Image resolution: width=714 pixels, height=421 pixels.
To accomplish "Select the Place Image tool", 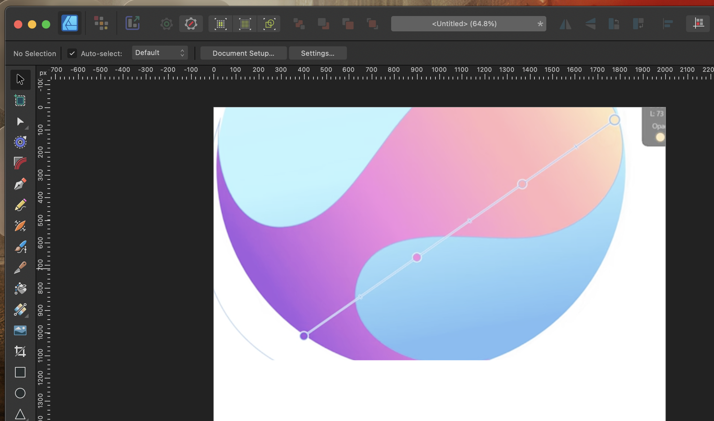I will click(x=20, y=330).
